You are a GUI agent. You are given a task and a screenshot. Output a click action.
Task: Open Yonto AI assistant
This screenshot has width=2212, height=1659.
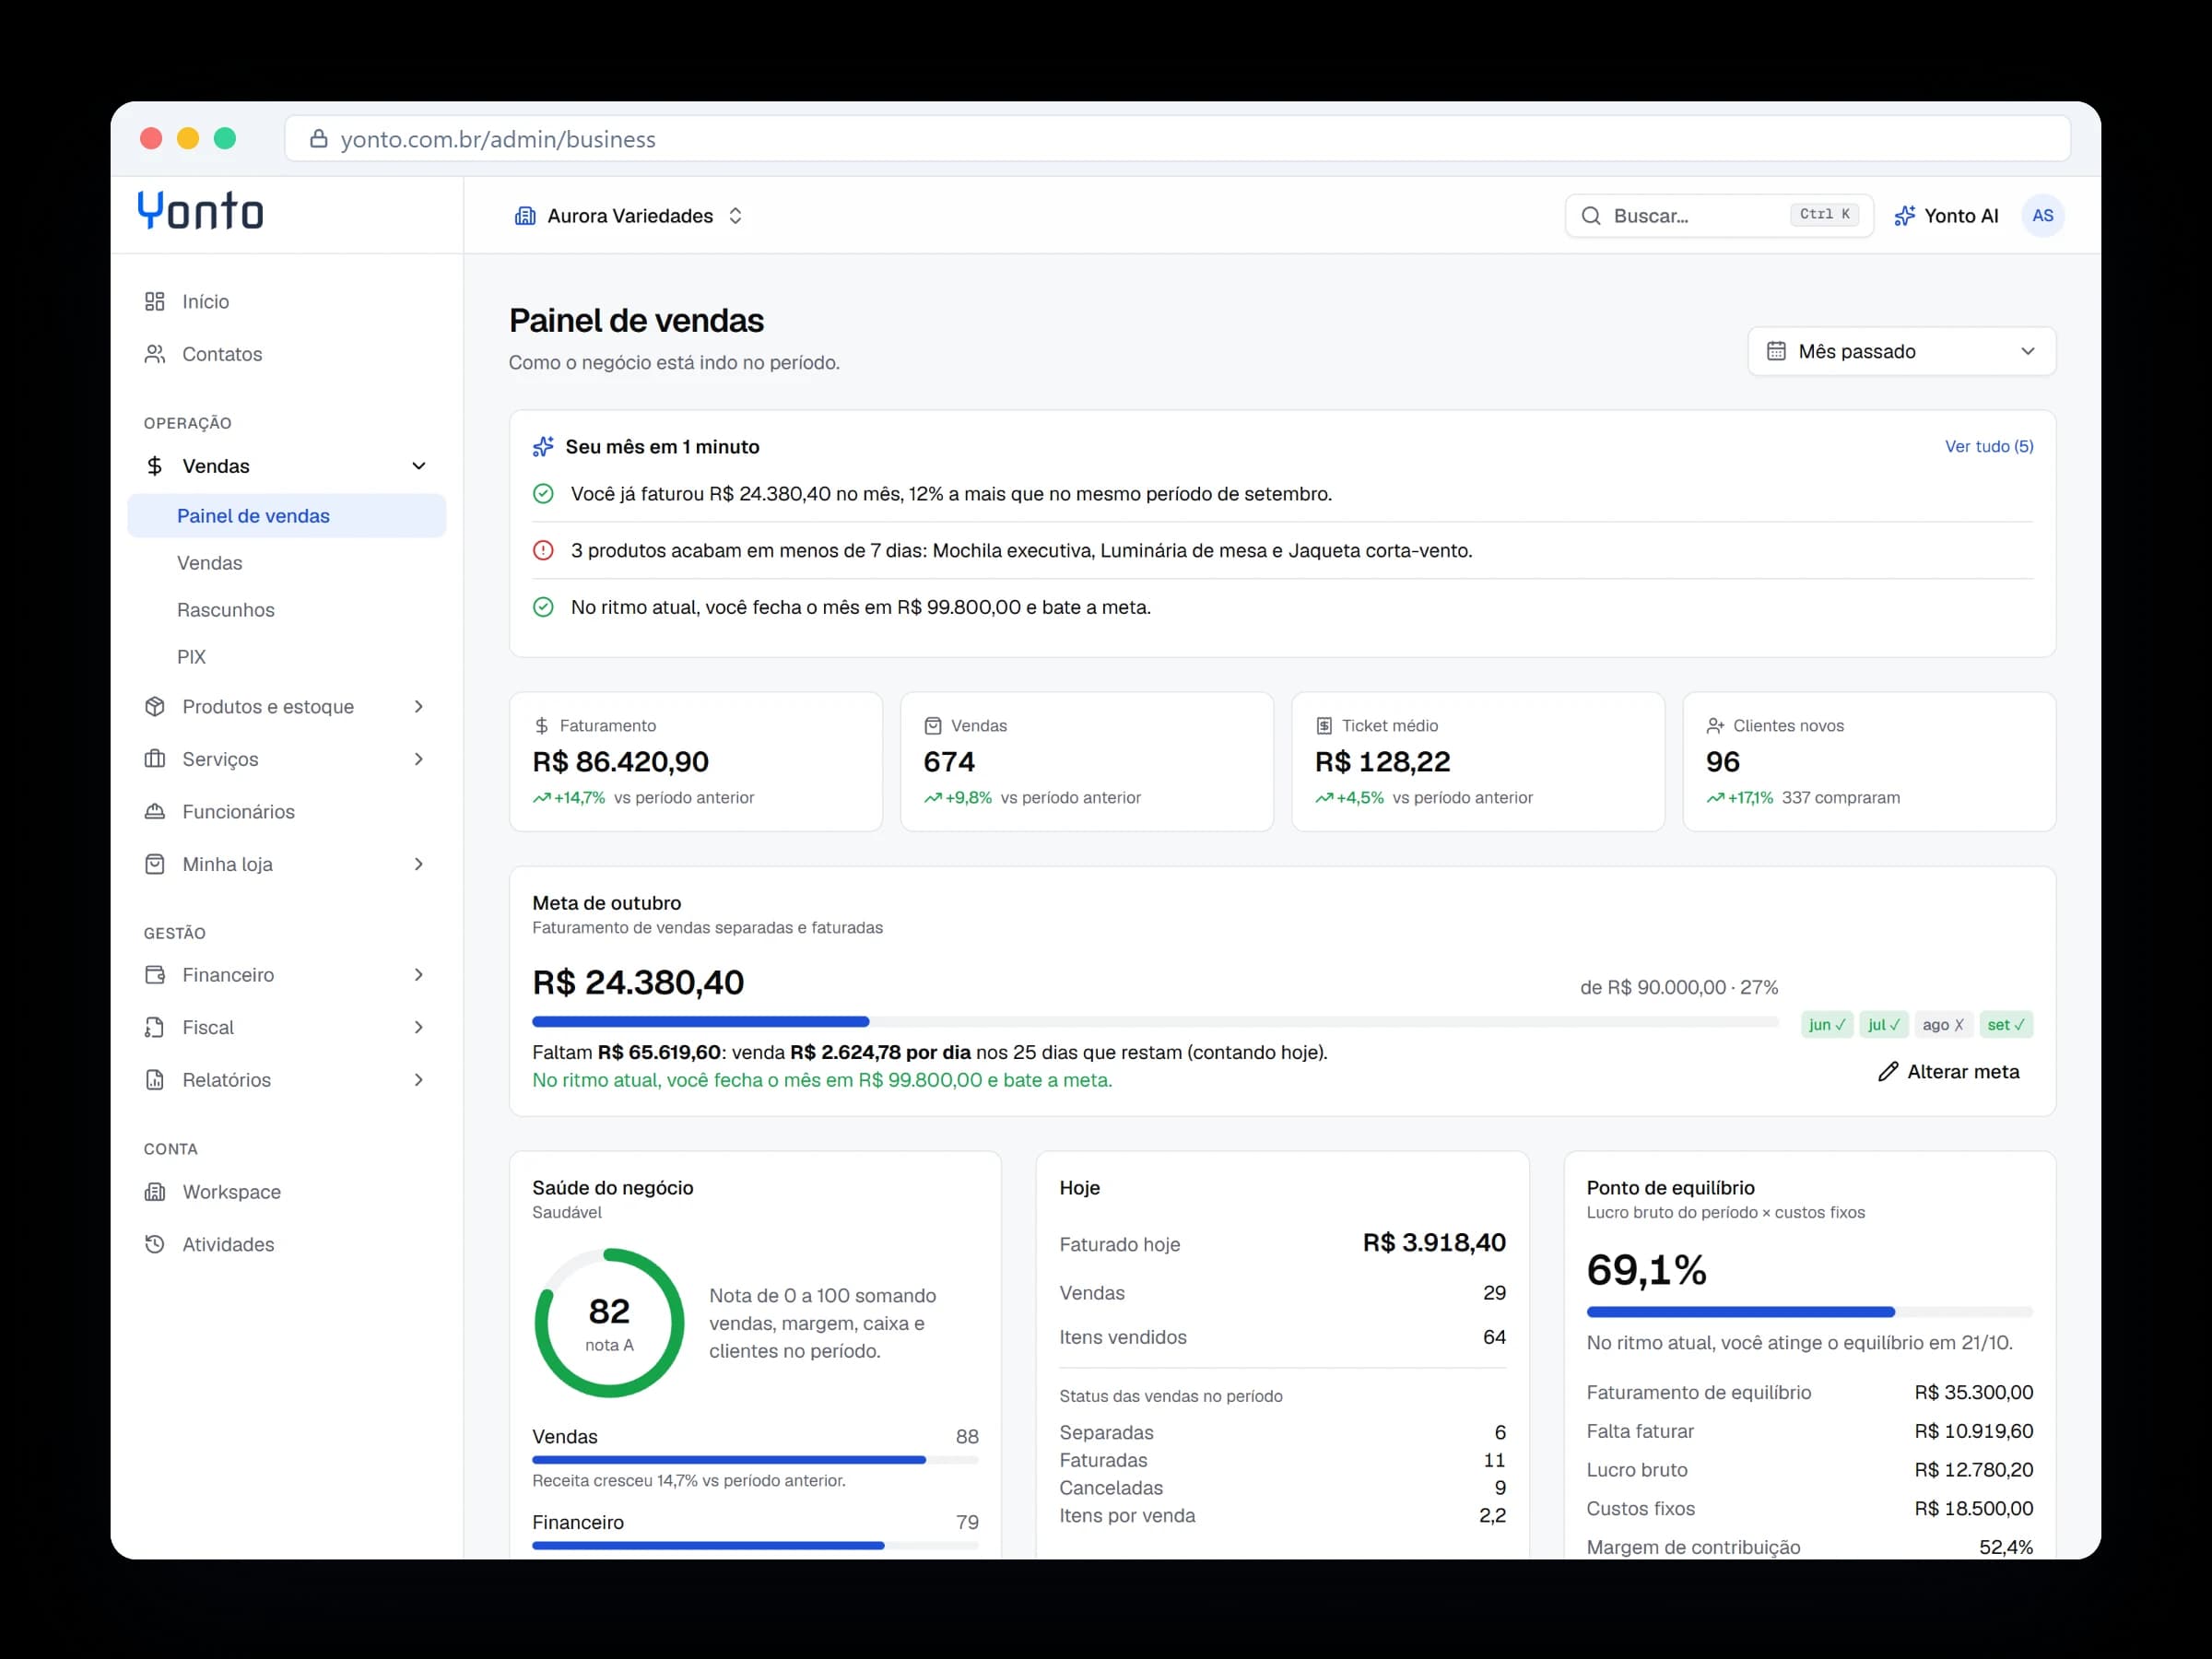point(1946,216)
